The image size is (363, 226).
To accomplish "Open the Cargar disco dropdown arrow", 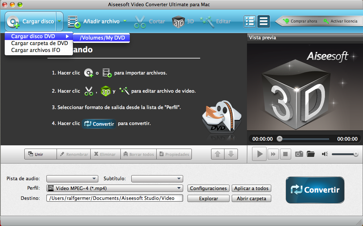I will 59,21.
